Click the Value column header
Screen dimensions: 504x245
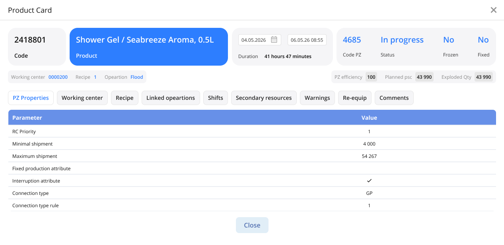(369, 118)
